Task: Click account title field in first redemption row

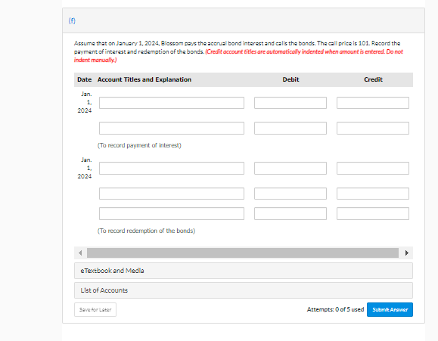Action: [x=172, y=168]
